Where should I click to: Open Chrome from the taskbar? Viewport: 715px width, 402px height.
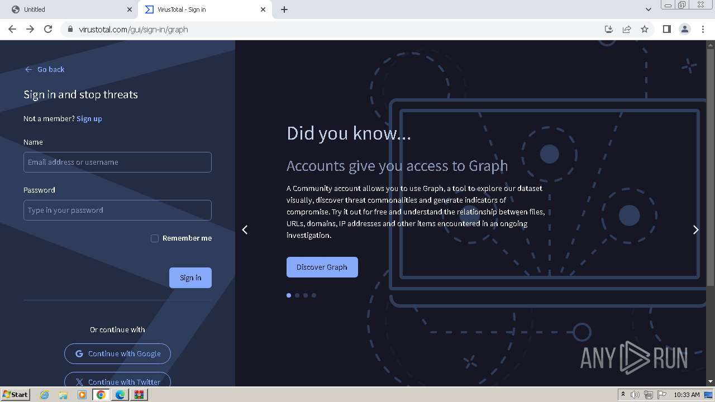(101, 395)
